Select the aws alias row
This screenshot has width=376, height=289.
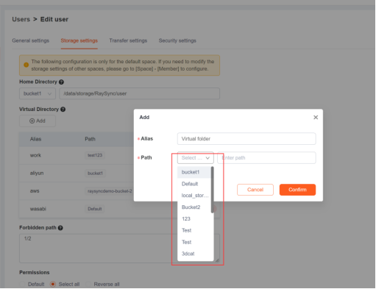77,191
